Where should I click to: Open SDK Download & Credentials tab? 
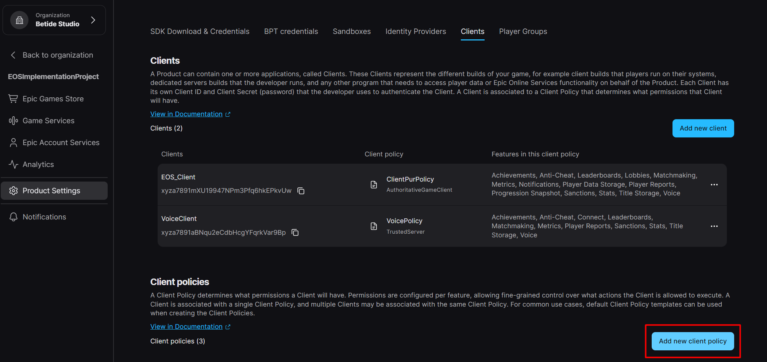pyautogui.click(x=200, y=32)
